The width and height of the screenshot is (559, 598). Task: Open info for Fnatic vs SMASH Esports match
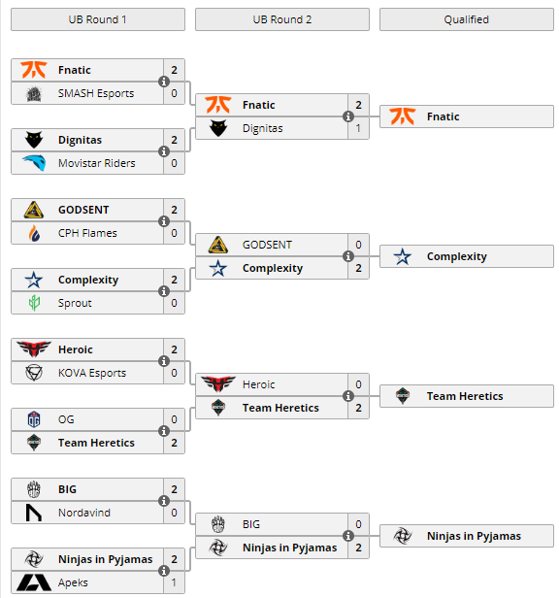coord(164,82)
